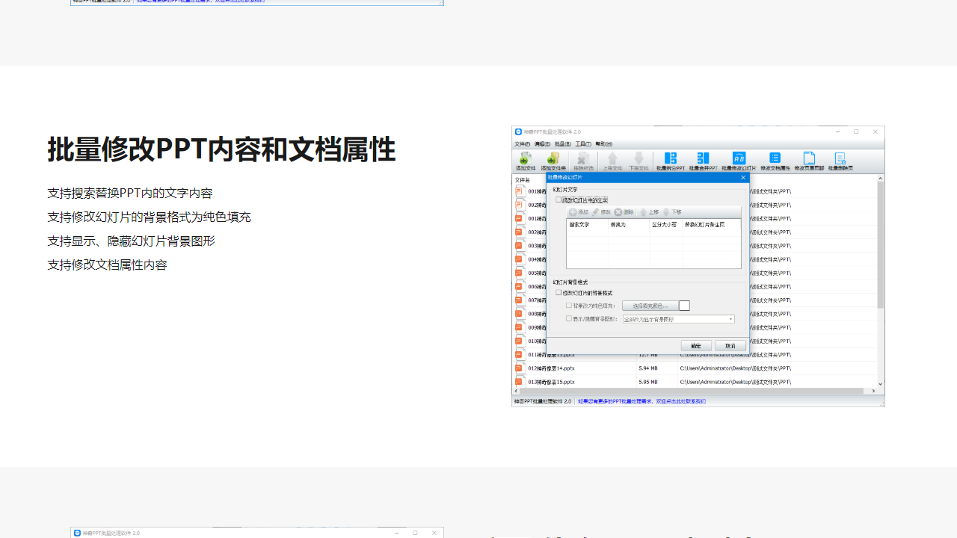Check the 显示/隐藏背景图形 option

pyautogui.click(x=568, y=319)
